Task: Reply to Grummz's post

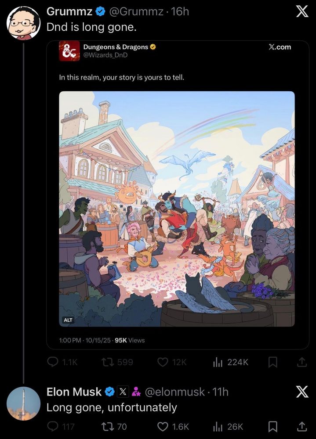Action: click(54, 362)
